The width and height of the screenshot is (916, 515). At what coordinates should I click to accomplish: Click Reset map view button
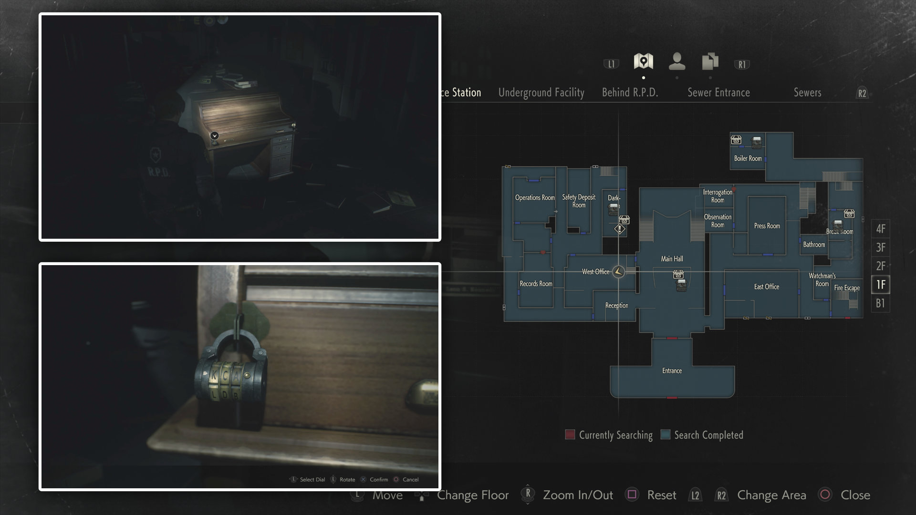(x=661, y=495)
